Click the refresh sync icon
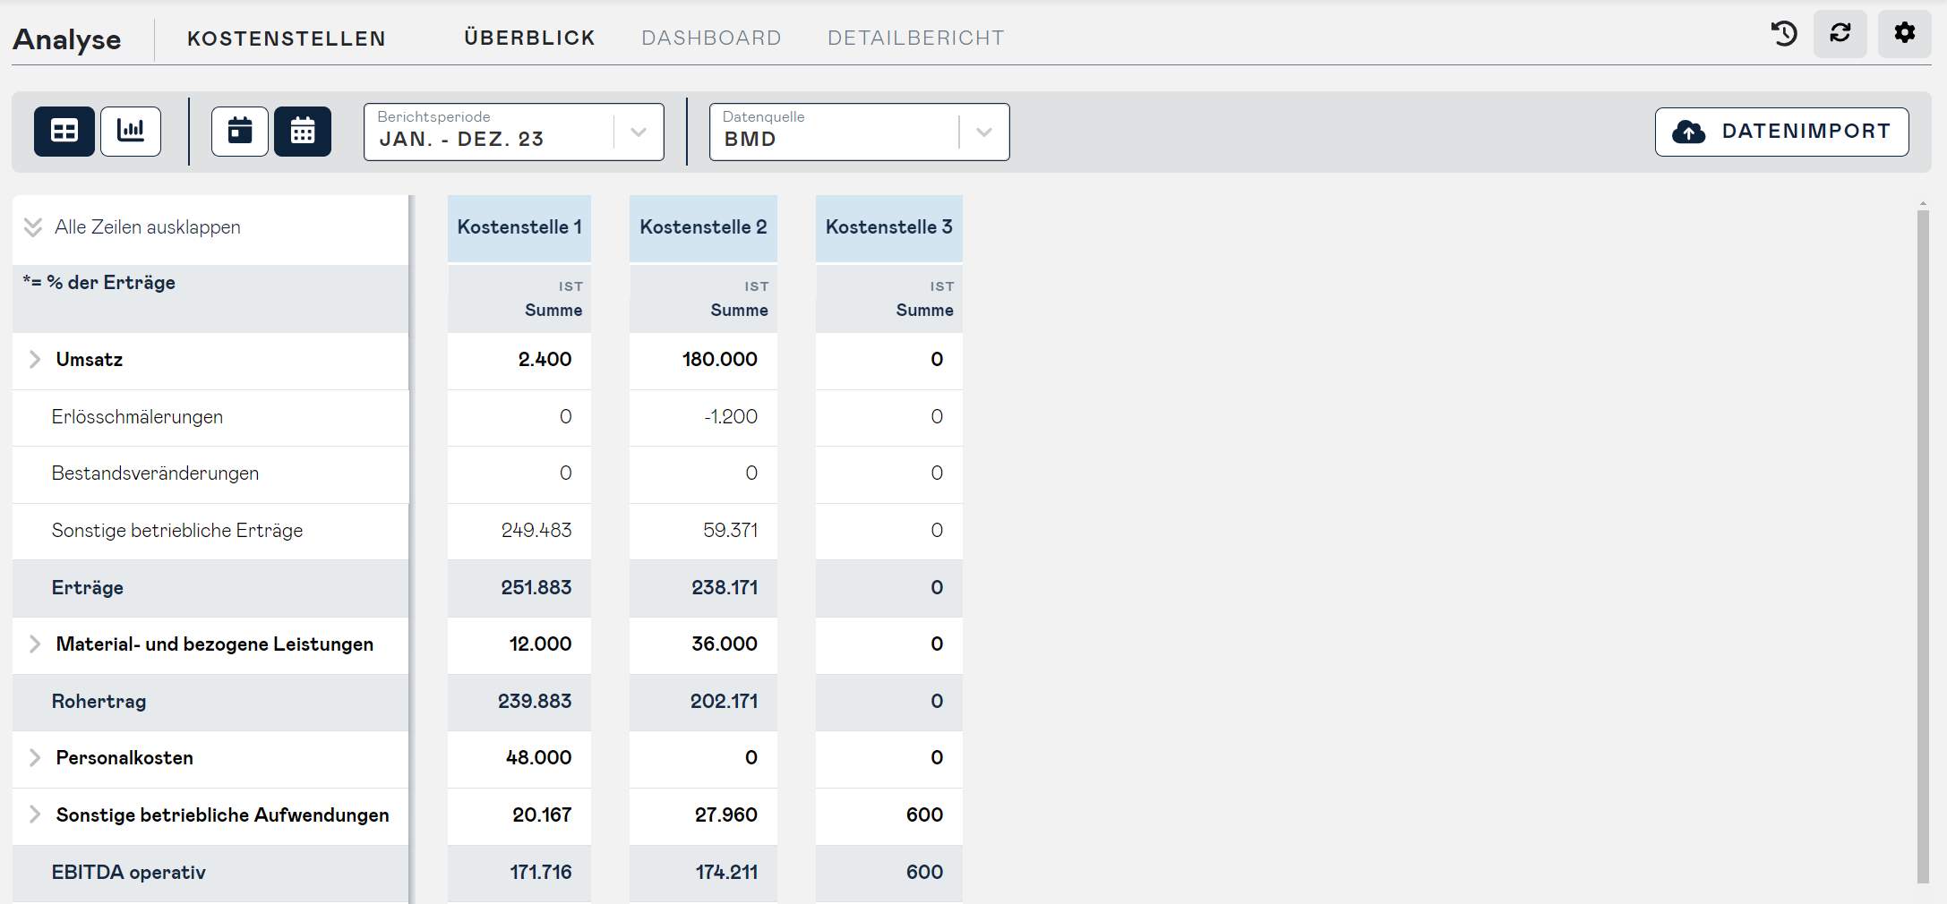The width and height of the screenshot is (1947, 904). point(1840,34)
